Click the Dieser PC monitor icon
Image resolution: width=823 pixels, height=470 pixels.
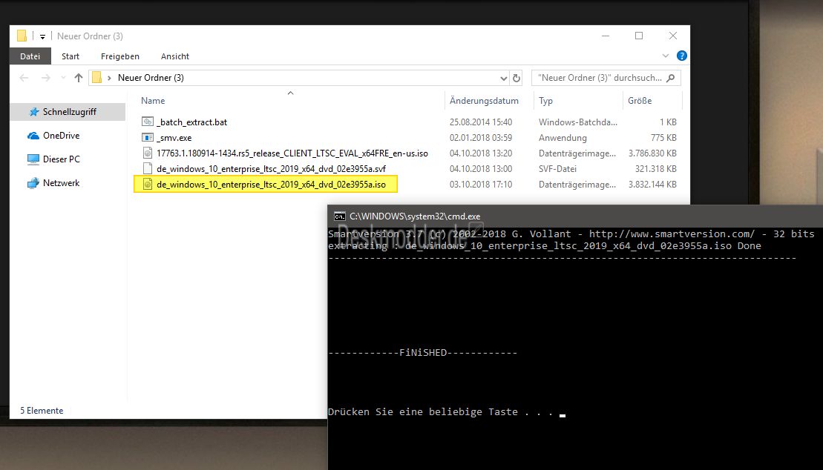click(33, 159)
